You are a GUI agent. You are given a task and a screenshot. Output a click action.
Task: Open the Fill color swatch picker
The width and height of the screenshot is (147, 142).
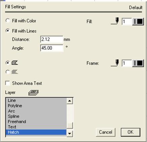pyautogui.click(x=138, y=21)
